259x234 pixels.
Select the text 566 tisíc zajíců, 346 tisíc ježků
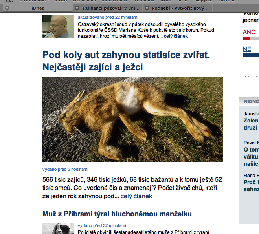pos(85,179)
